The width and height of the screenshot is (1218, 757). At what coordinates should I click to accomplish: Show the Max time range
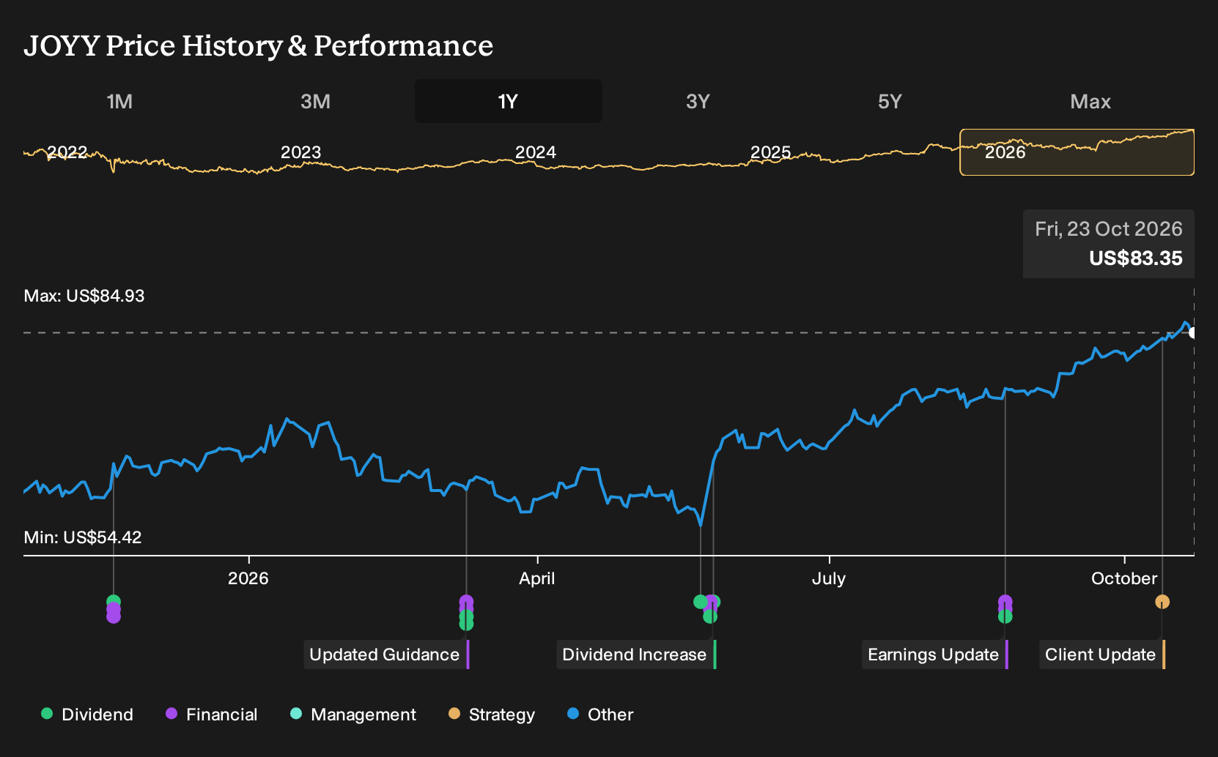click(1090, 101)
